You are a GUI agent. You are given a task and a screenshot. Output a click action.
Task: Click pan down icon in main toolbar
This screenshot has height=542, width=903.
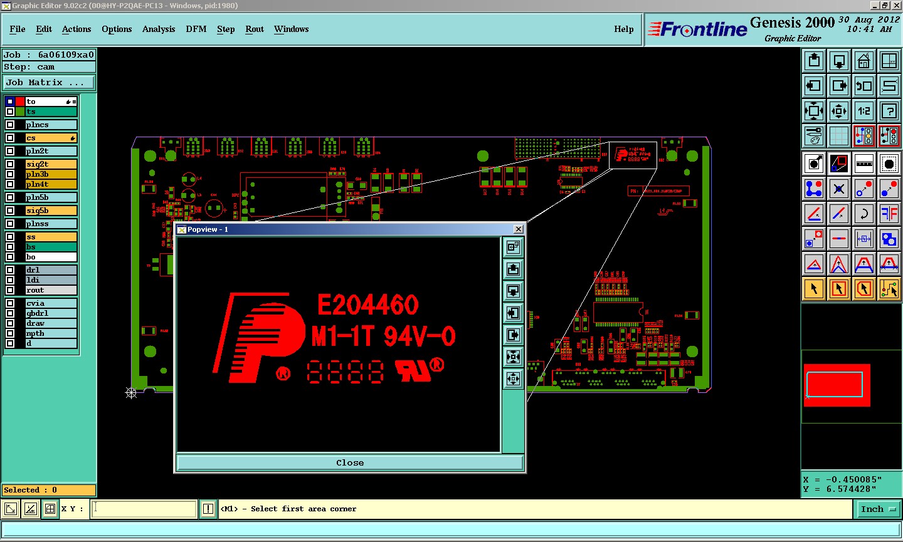point(839,61)
